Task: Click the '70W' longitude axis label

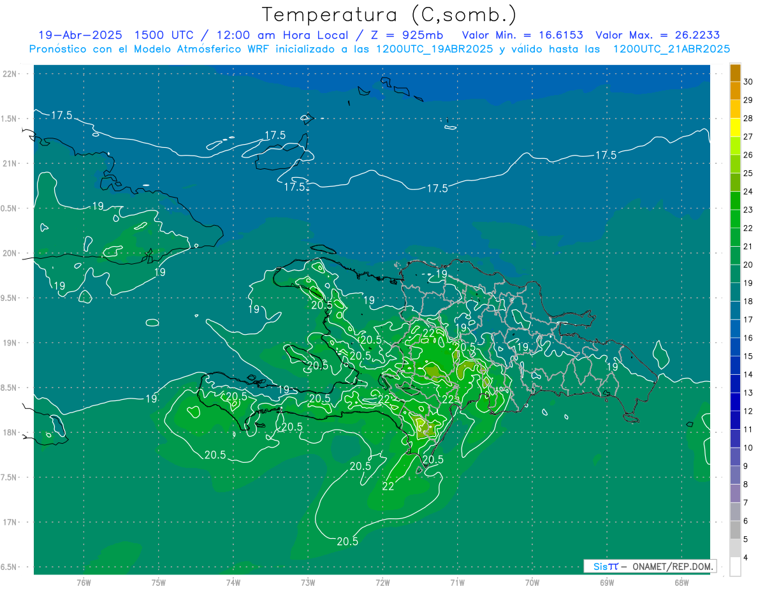Action: click(532, 583)
